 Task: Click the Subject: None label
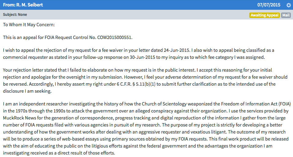coord(15,15)
